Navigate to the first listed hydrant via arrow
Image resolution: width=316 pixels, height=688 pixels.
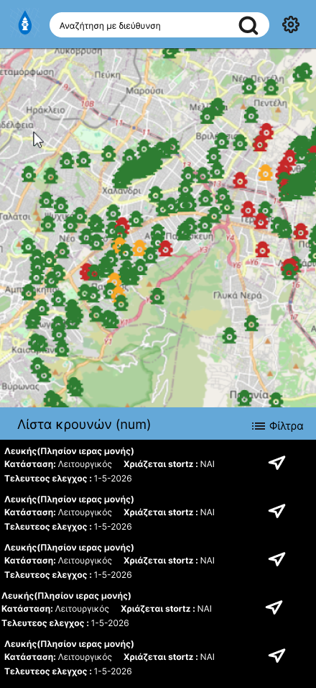coord(276,463)
